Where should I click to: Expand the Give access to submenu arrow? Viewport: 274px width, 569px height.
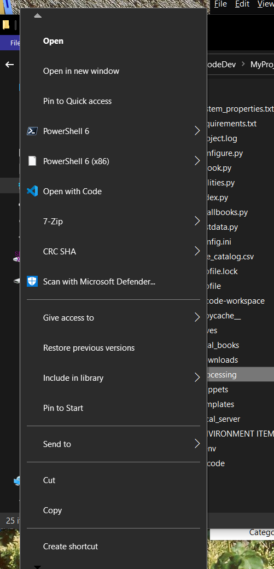point(197,317)
